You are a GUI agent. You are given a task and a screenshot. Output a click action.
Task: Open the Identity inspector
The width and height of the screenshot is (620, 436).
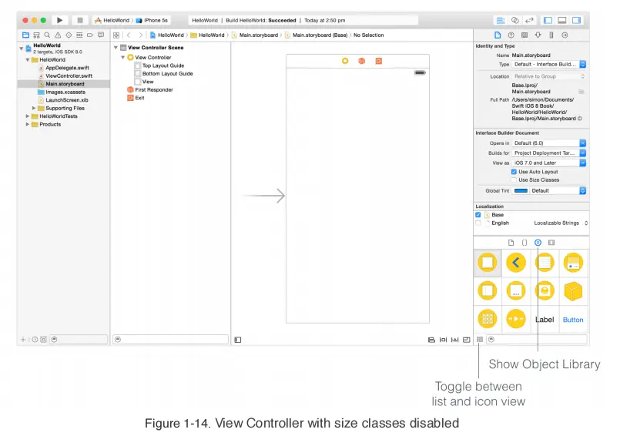[x=524, y=35]
